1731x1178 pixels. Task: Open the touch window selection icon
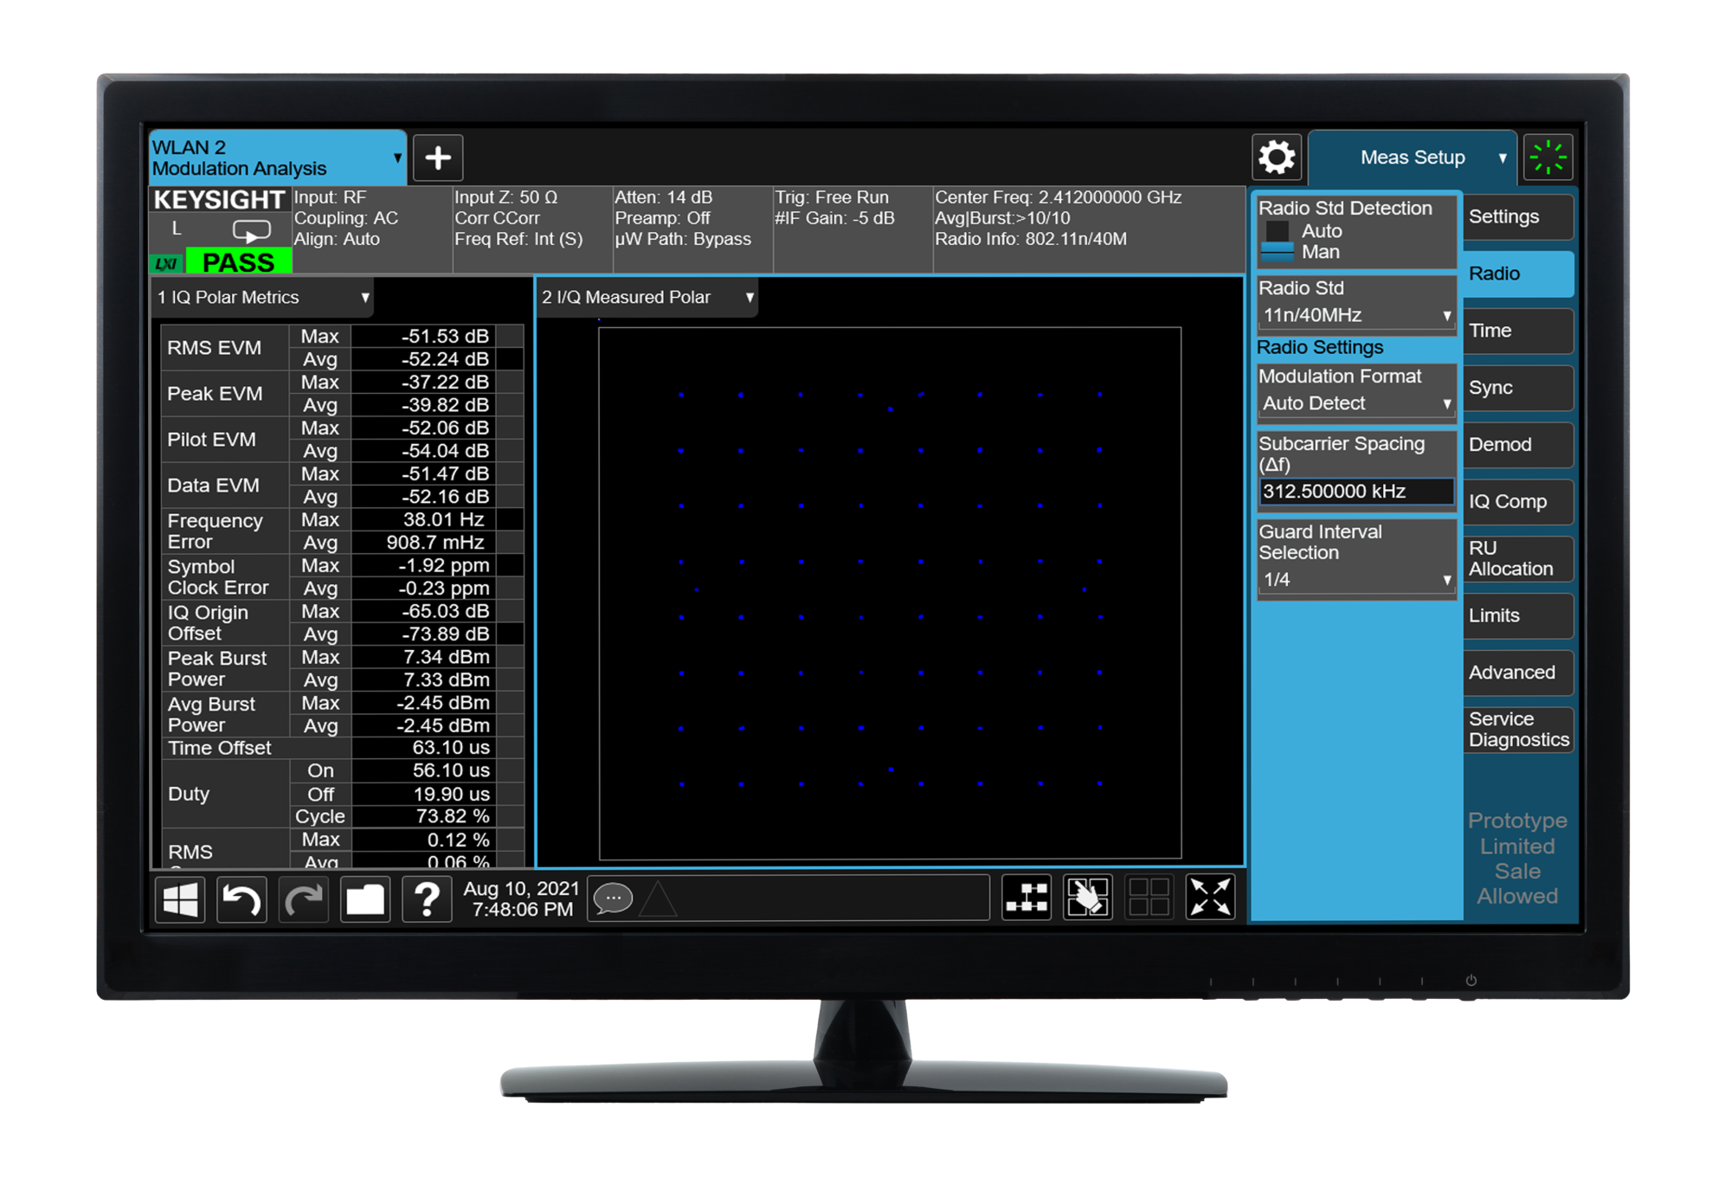(1087, 897)
